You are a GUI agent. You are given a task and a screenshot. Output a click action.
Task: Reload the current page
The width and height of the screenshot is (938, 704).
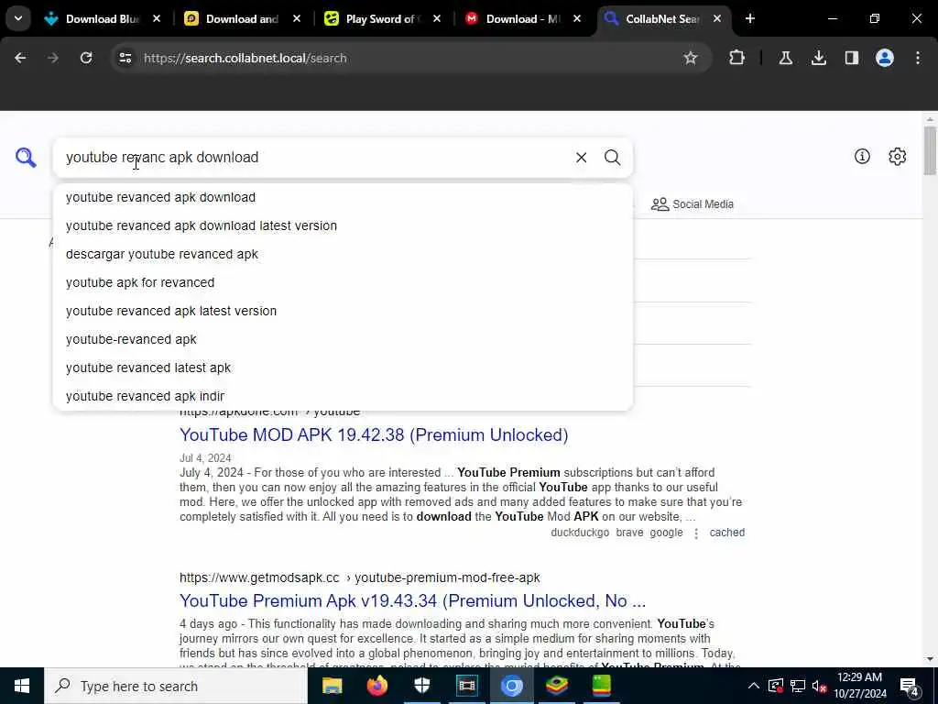pyautogui.click(x=86, y=58)
